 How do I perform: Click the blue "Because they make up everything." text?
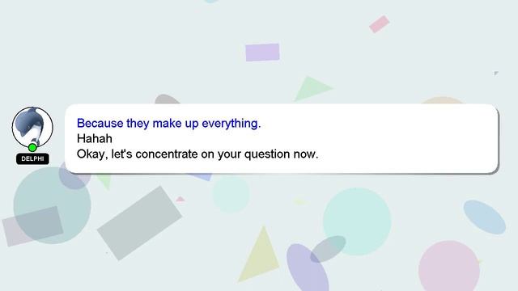coord(169,124)
